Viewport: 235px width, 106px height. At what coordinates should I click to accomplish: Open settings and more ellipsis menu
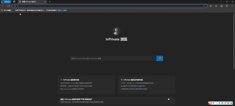pos(232,6)
